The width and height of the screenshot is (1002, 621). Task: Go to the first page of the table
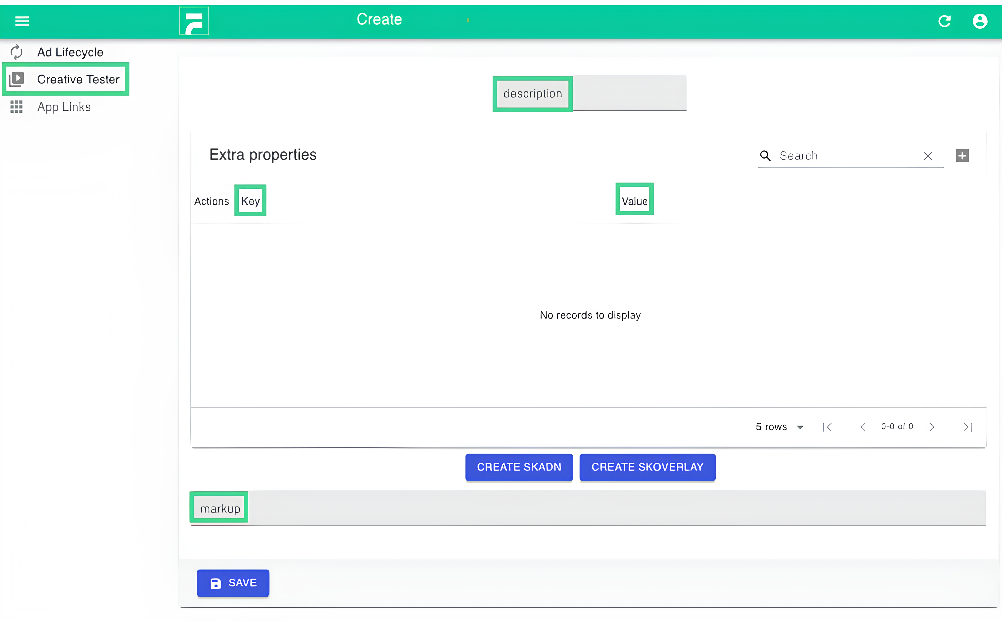tap(827, 427)
